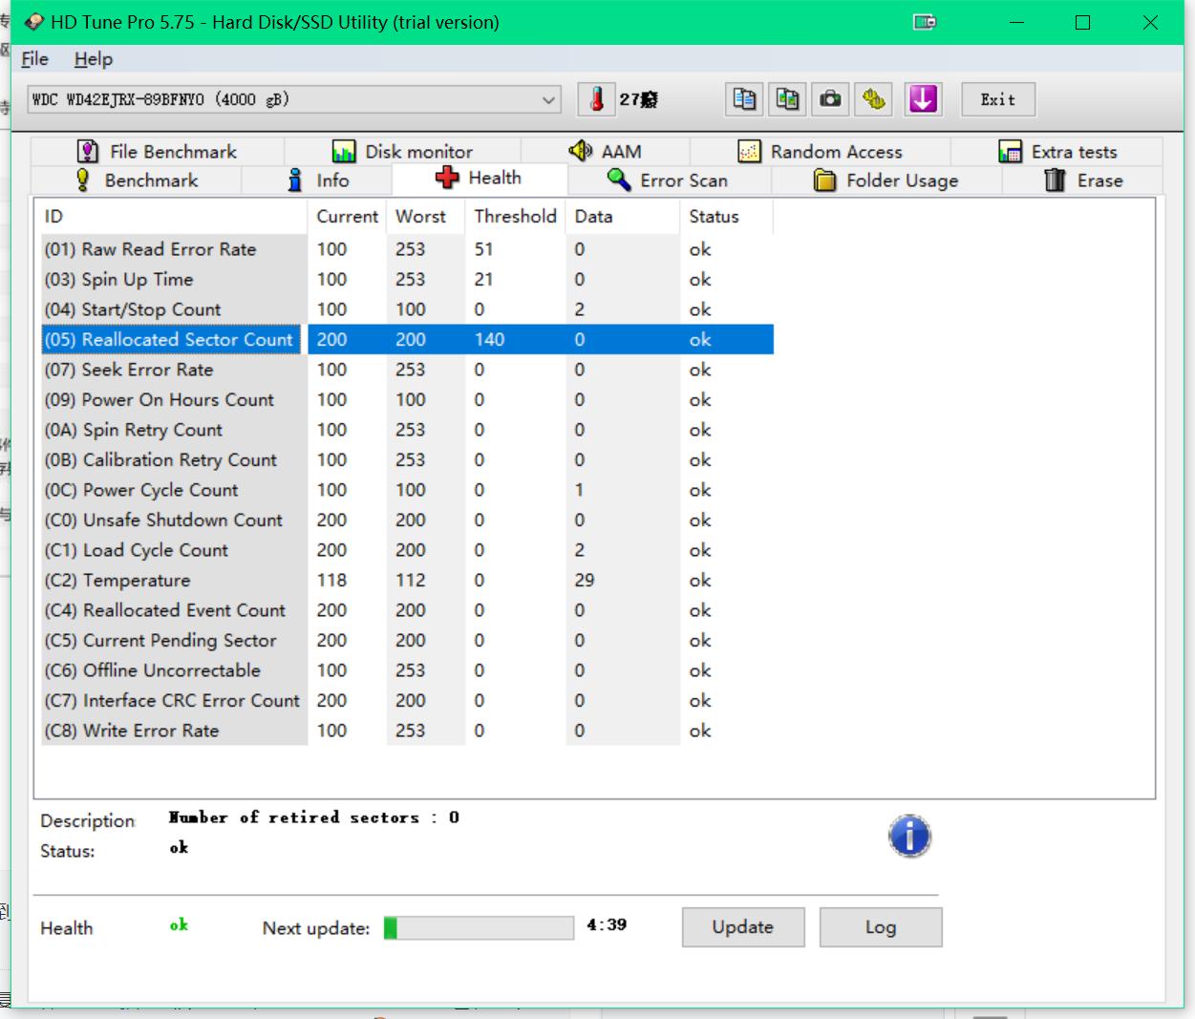Select the Temperature (C2) attribute row
Viewport: 1195px width, 1019px height.
pos(137,581)
